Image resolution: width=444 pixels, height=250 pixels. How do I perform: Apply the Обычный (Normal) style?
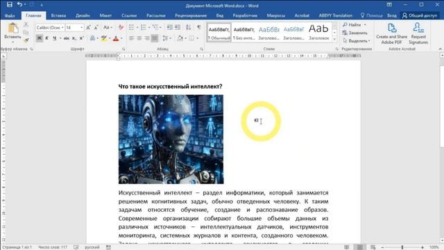coord(219,32)
